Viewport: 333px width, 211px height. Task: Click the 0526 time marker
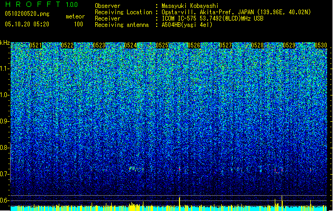[x=194, y=45]
